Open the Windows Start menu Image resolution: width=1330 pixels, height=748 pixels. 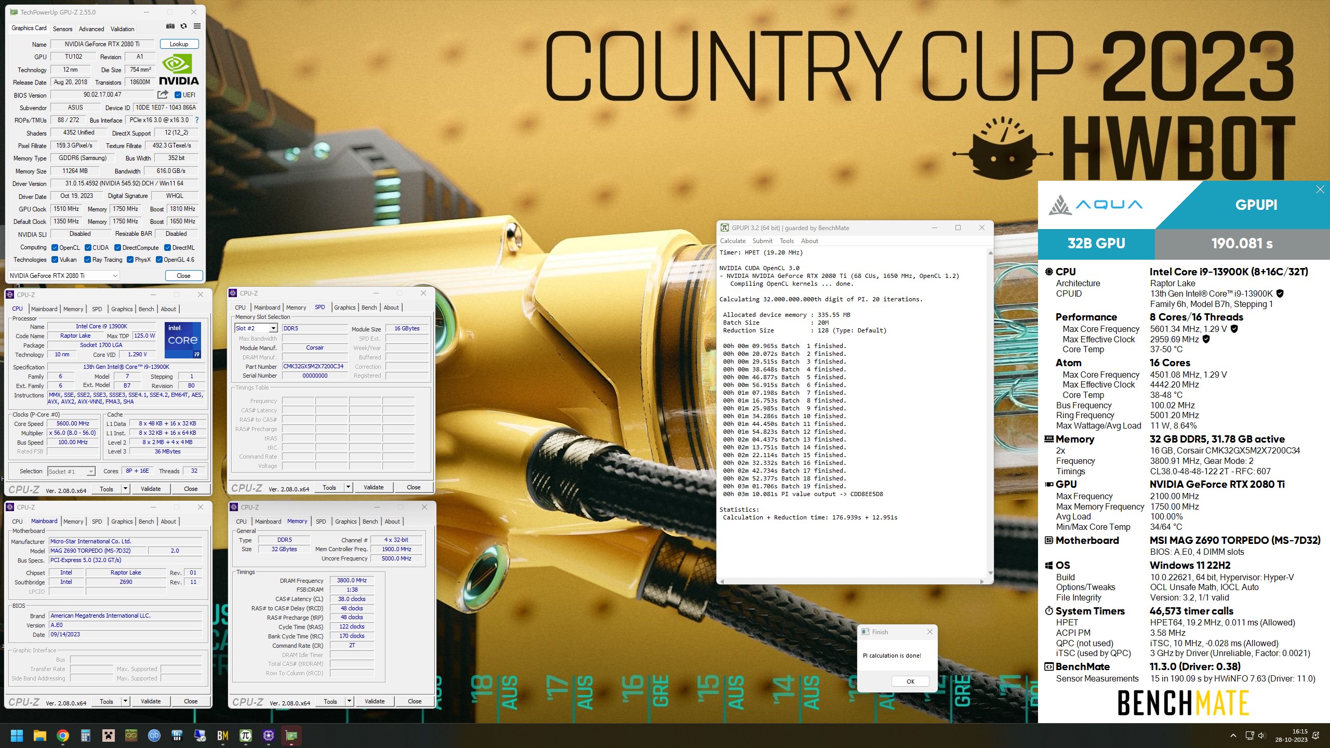tap(17, 736)
